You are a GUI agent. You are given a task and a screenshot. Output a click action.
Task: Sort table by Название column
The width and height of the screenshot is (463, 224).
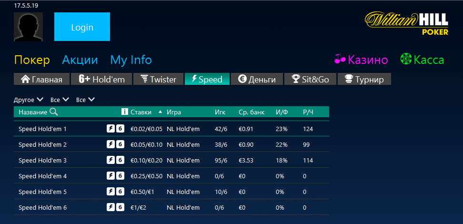click(33, 112)
